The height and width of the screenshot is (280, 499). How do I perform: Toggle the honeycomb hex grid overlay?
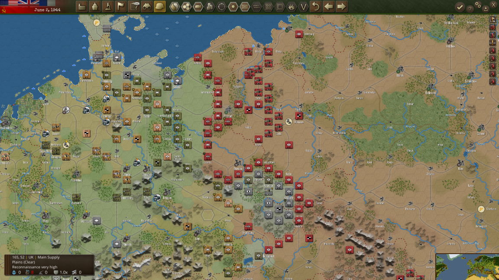coord(186,6)
